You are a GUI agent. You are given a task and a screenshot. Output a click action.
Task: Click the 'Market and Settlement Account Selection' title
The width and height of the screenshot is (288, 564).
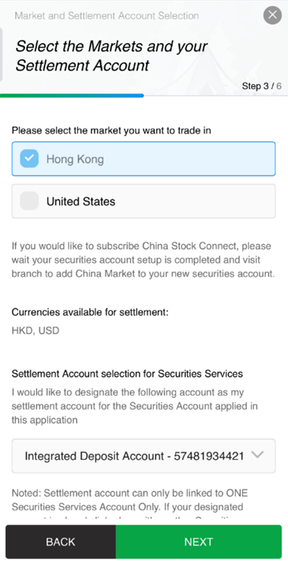(107, 16)
